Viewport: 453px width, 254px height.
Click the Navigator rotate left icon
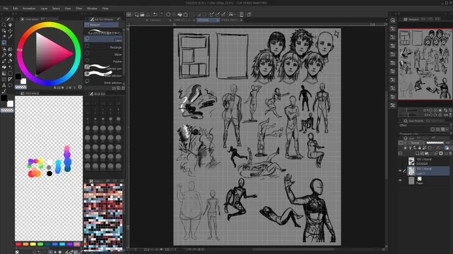tap(431, 115)
